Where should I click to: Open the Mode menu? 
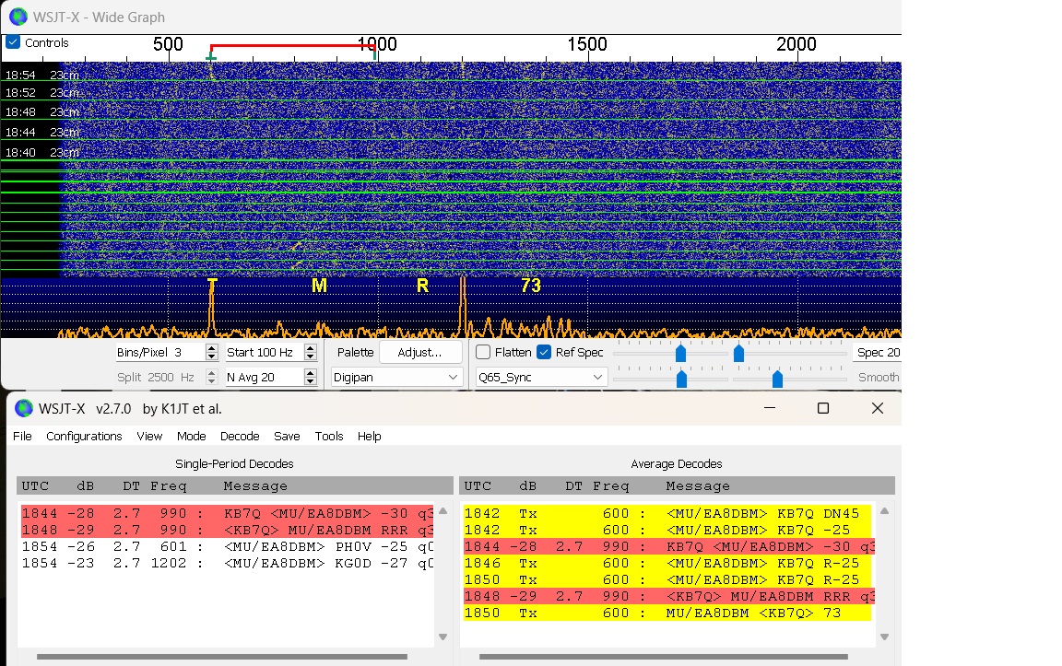191,436
